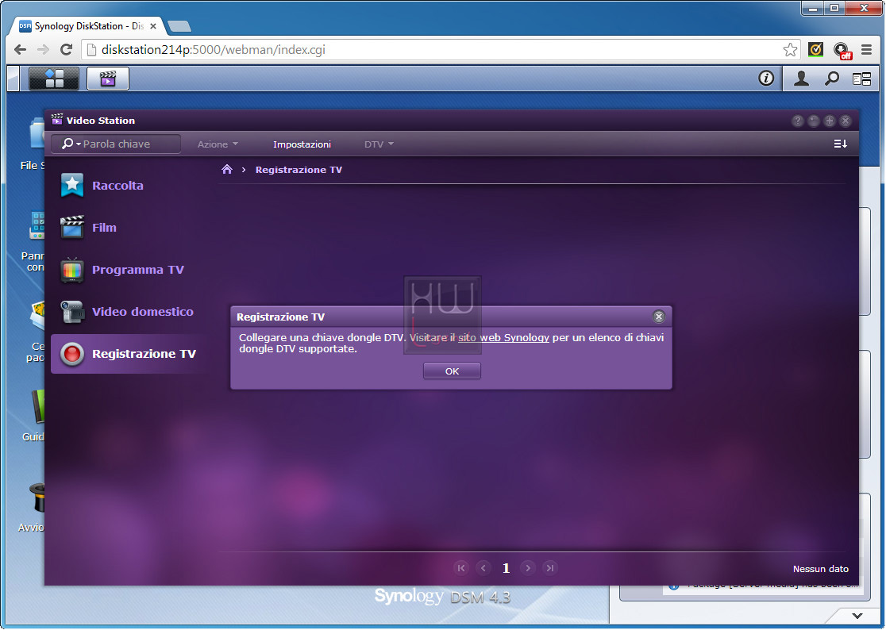Open the DSM user options icon
The image size is (886, 630).
click(801, 79)
